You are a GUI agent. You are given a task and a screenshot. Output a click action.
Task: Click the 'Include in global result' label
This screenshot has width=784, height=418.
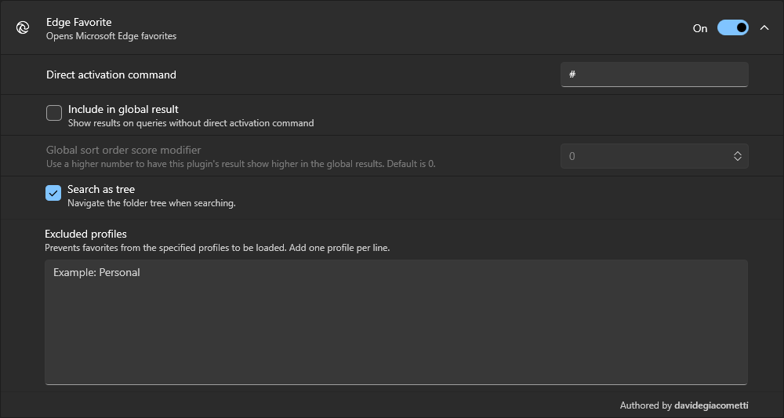point(123,109)
